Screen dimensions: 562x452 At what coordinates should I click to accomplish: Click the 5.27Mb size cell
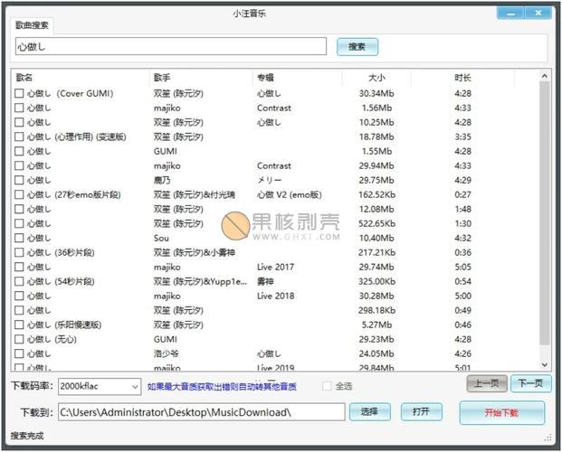(x=376, y=325)
